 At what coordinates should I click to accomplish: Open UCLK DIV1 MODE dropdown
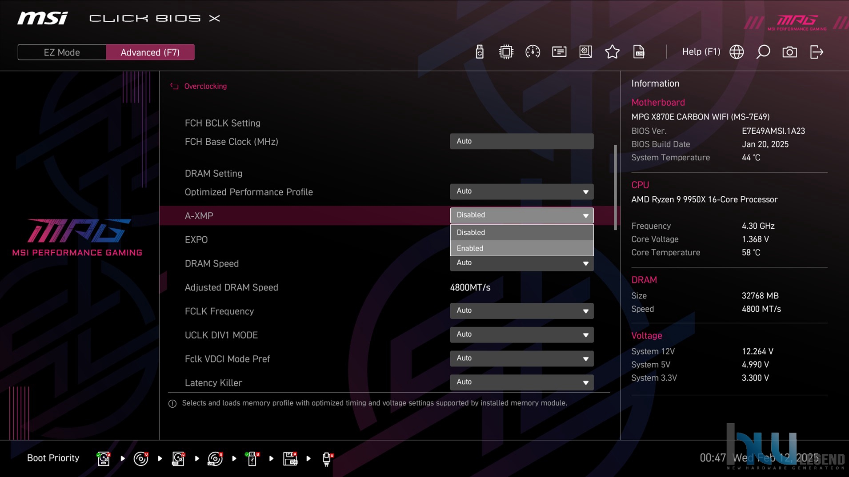click(521, 334)
